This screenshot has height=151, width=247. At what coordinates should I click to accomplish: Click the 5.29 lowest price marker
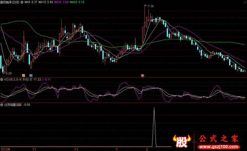pos(8,73)
